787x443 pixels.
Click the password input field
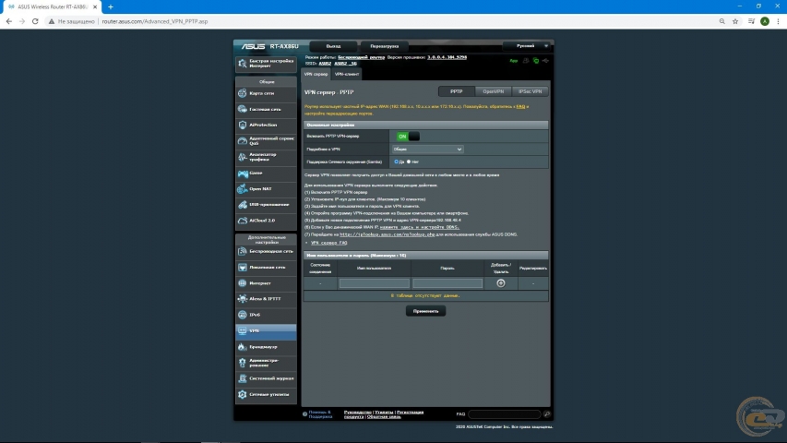pyautogui.click(x=447, y=283)
